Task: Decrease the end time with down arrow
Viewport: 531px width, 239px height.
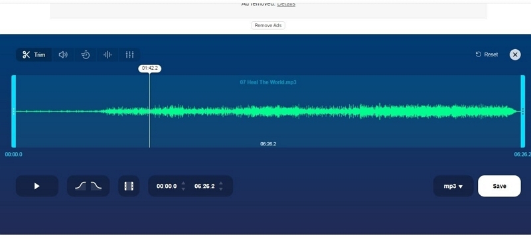Action: tap(221, 189)
